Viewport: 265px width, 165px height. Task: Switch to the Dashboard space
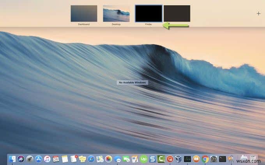point(84,14)
